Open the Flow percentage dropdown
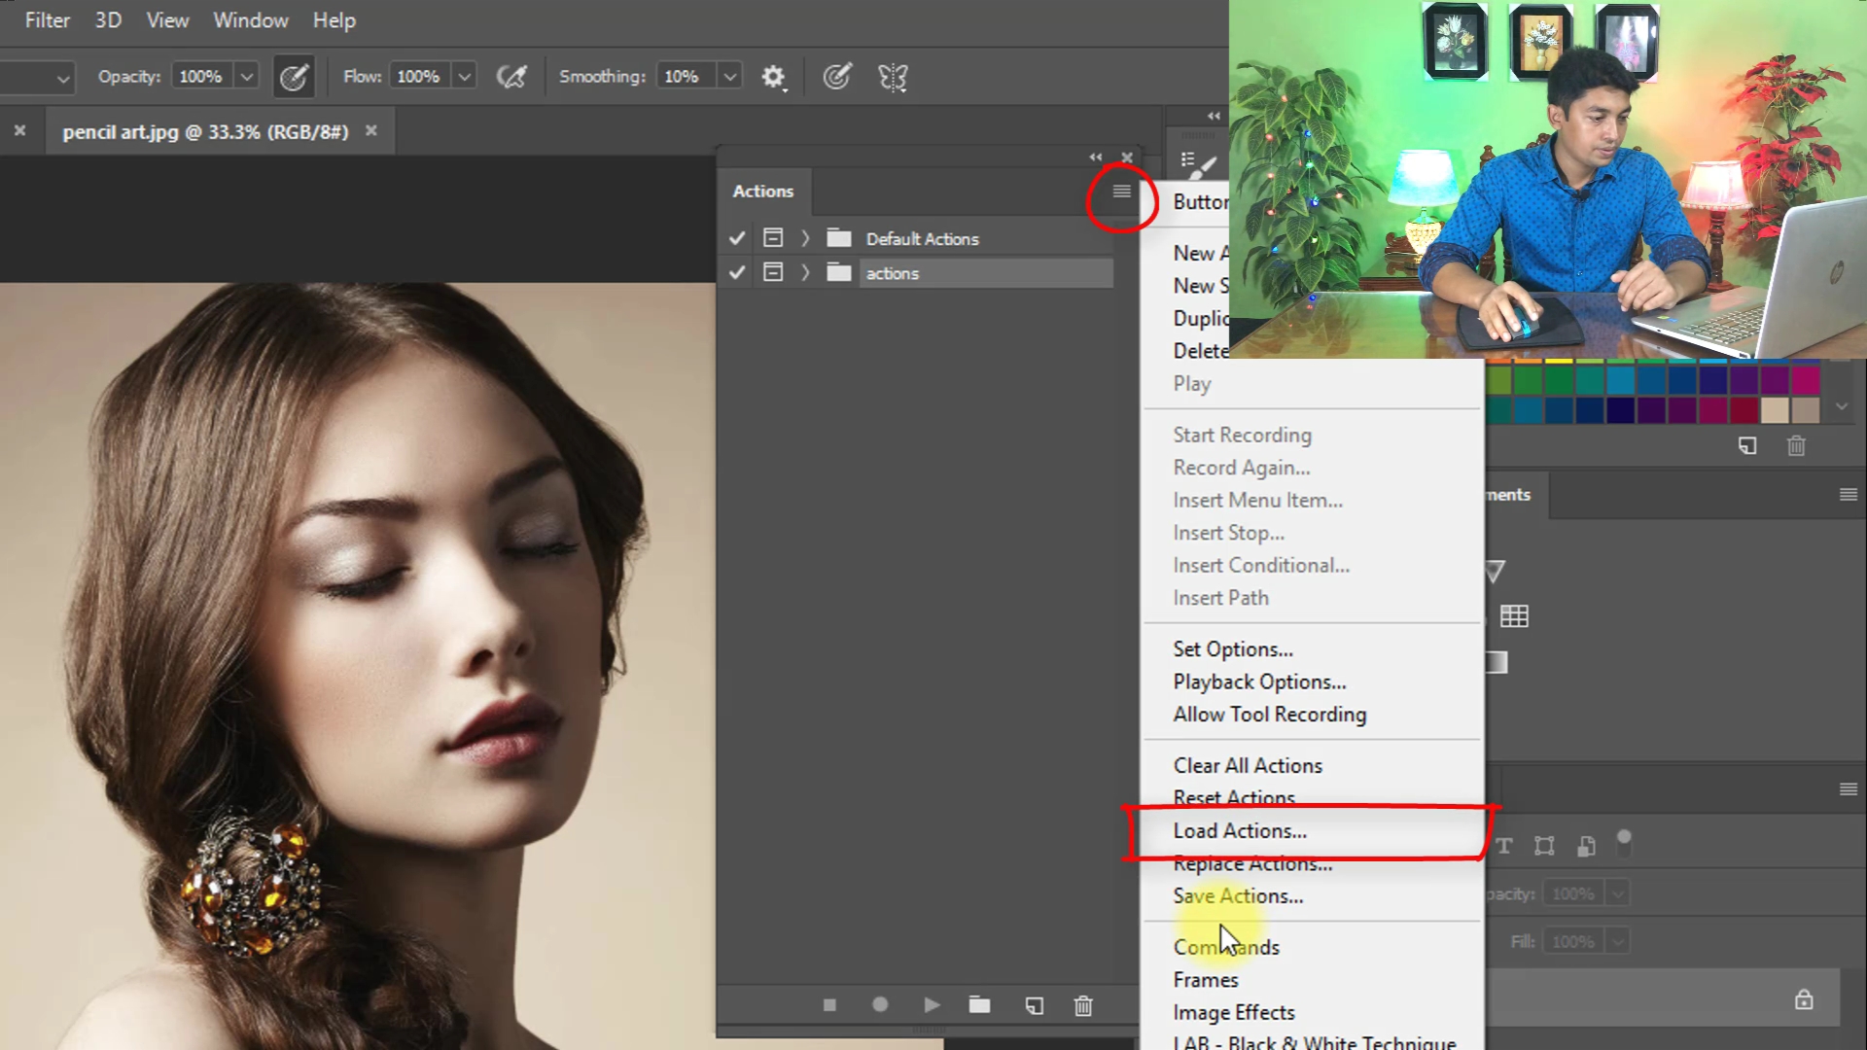 pos(465,77)
